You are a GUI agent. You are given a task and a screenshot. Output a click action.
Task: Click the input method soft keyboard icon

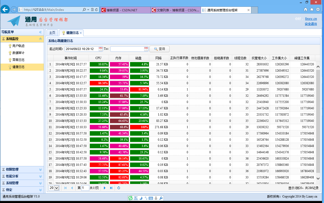tap(151, 198)
